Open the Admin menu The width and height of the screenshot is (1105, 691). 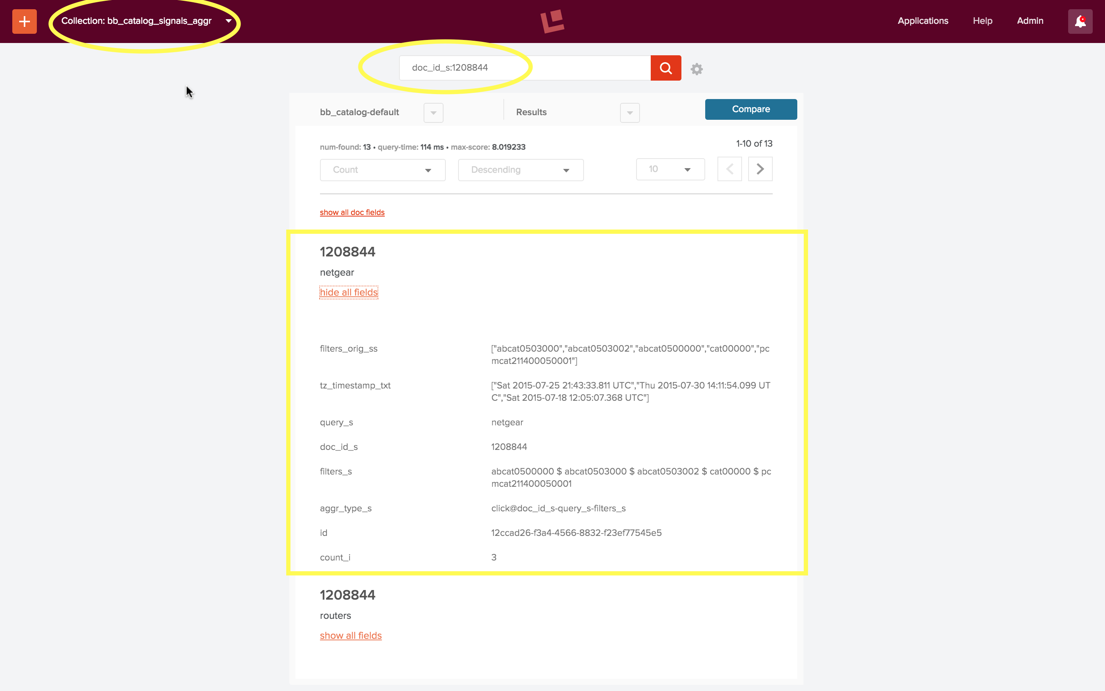tap(1030, 21)
